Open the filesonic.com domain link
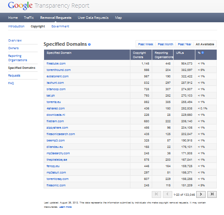The height and width of the screenshot is (215, 224). tap(56, 185)
